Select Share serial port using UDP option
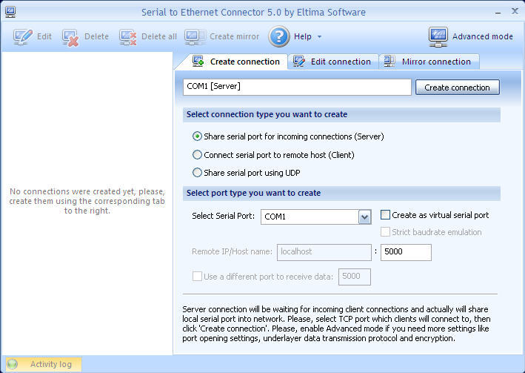This screenshot has width=525, height=373. (x=197, y=173)
